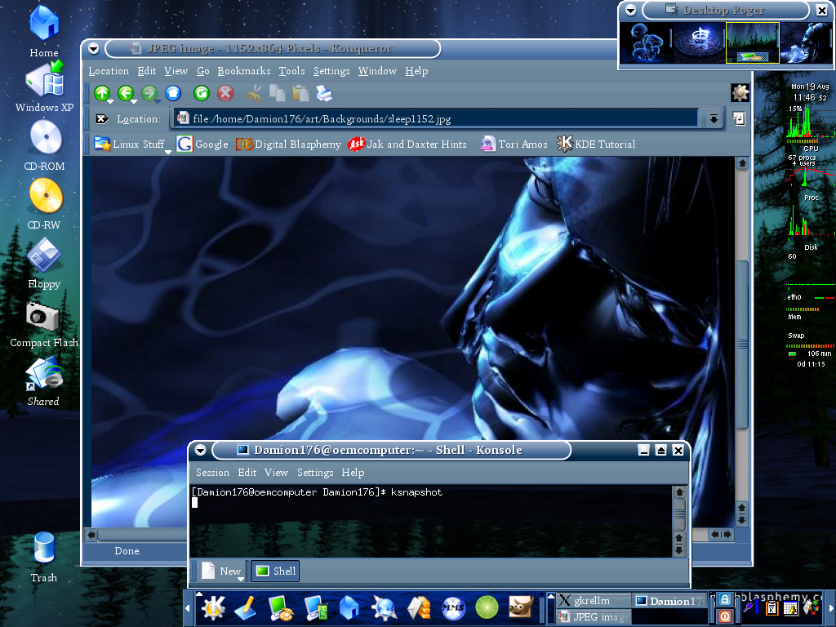Expand the location history dropdown arrow
Image resolution: width=836 pixels, height=627 pixels.
point(714,119)
